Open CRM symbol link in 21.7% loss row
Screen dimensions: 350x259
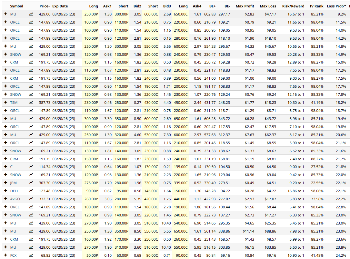tap(14, 159)
